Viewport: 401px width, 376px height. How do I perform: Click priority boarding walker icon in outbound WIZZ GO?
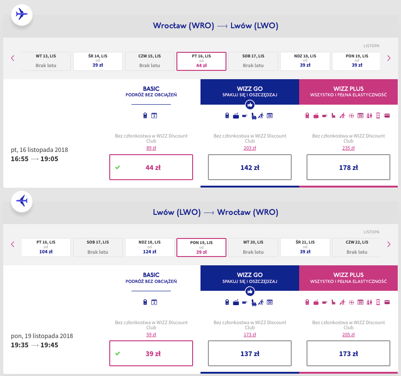click(x=261, y=116)
